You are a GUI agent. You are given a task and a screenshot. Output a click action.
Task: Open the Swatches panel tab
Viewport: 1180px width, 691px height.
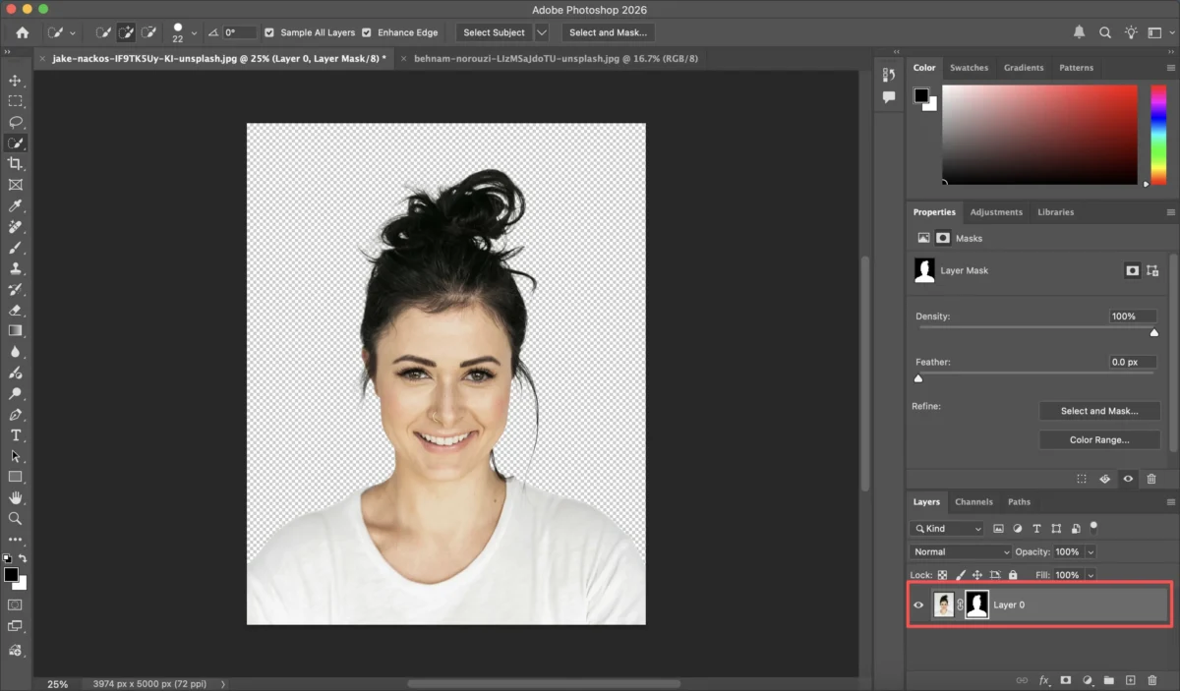point(969,68)
